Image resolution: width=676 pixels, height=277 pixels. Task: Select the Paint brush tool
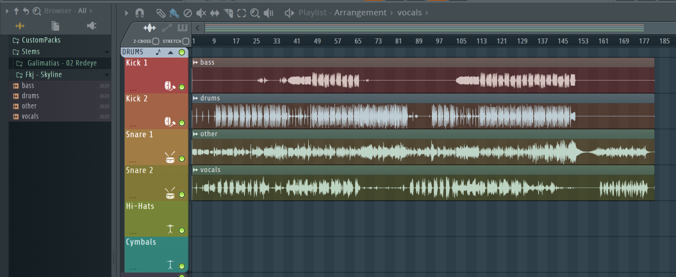(x=174, y=13)
